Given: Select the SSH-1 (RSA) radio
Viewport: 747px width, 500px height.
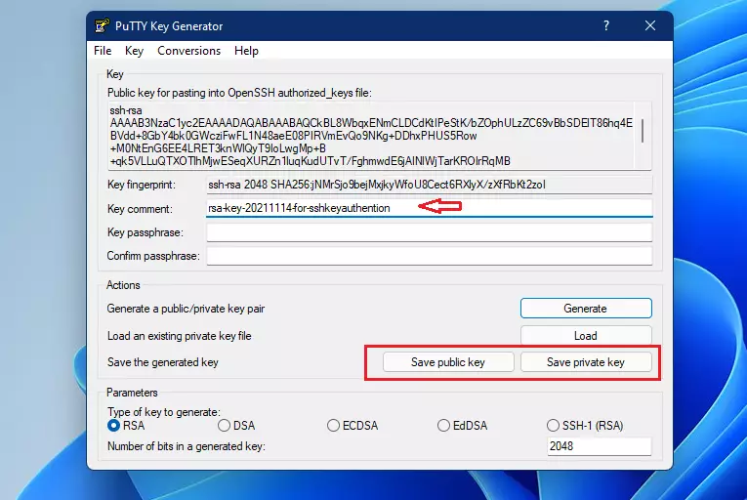Looking at the screenshot, I should click(x=553, y=425).
